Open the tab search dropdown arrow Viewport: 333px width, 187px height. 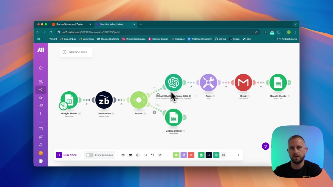click(x=296, y=24)
